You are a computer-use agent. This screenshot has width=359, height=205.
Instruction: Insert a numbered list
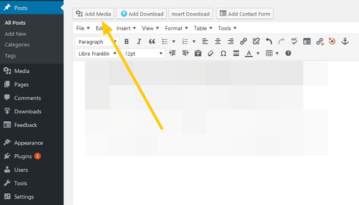click(x=185, y=41)
